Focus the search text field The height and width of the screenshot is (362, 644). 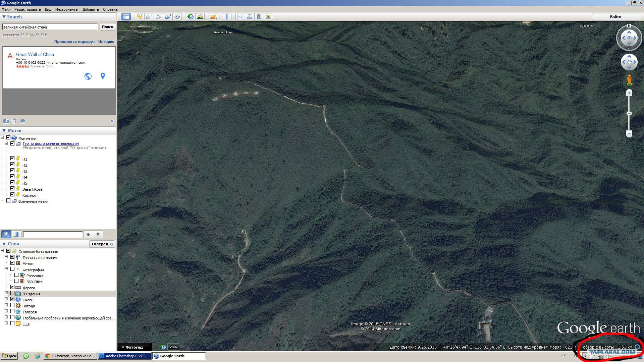(50, 27)
